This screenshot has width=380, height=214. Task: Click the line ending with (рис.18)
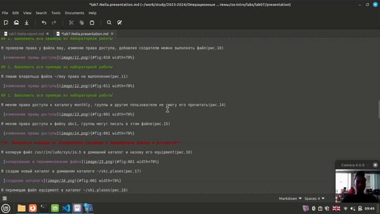[64, 190]
